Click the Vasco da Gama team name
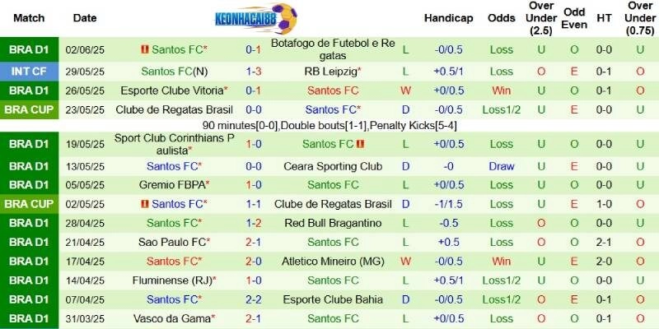This screenshot has height=329, width=659. coord(174,318)
